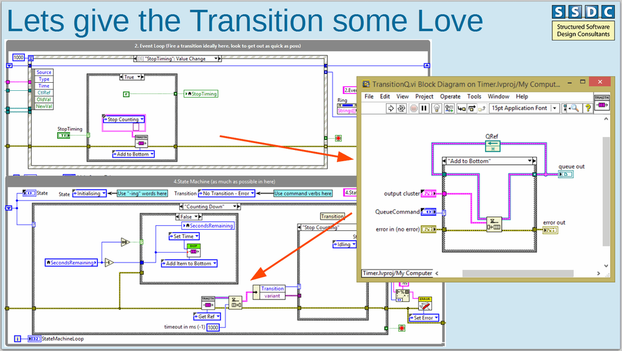622x351 pixels.
Task: Open Context Help question mark
Action: click(x=588, y=108)
